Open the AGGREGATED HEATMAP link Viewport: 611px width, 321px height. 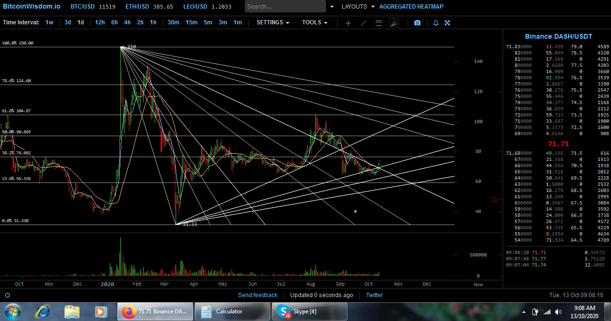(411, 7)
